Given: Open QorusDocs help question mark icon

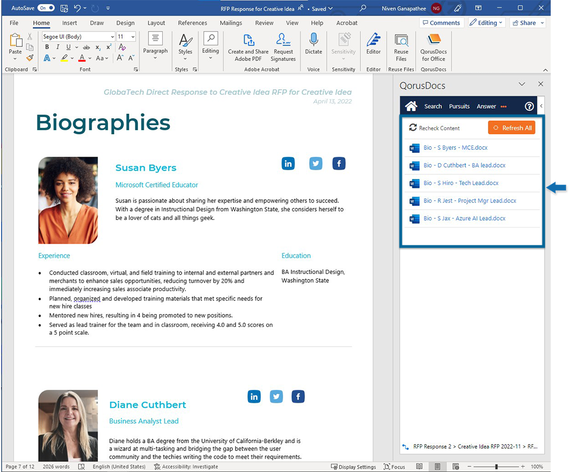Looking at the screenshot, I should pyautogui.click(x=529, y=106).
